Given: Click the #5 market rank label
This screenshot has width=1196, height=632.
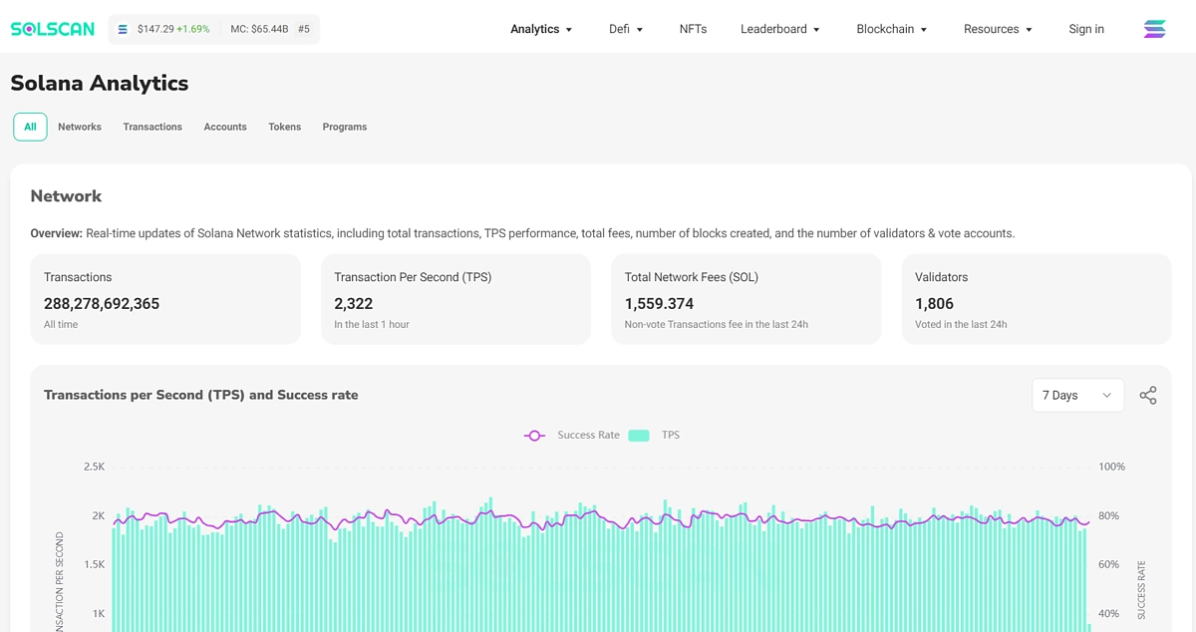Looking at the screenshot, I should 304,30.
